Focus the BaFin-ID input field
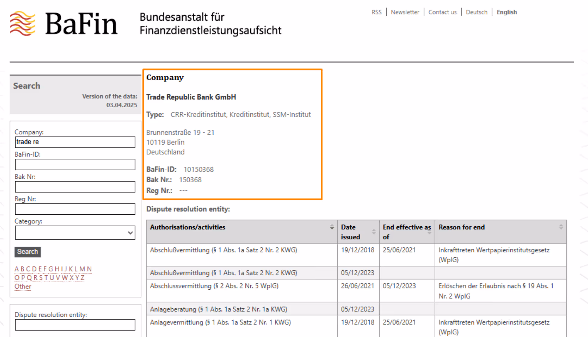The width and height of the screenshot is (588, 337). [x=75, y=165]
